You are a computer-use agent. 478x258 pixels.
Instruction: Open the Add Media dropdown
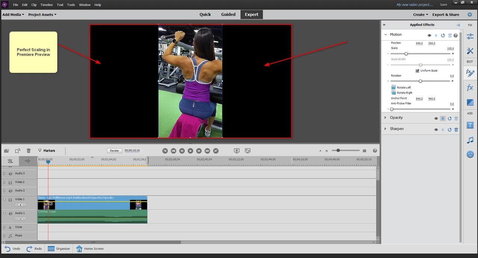13,15
